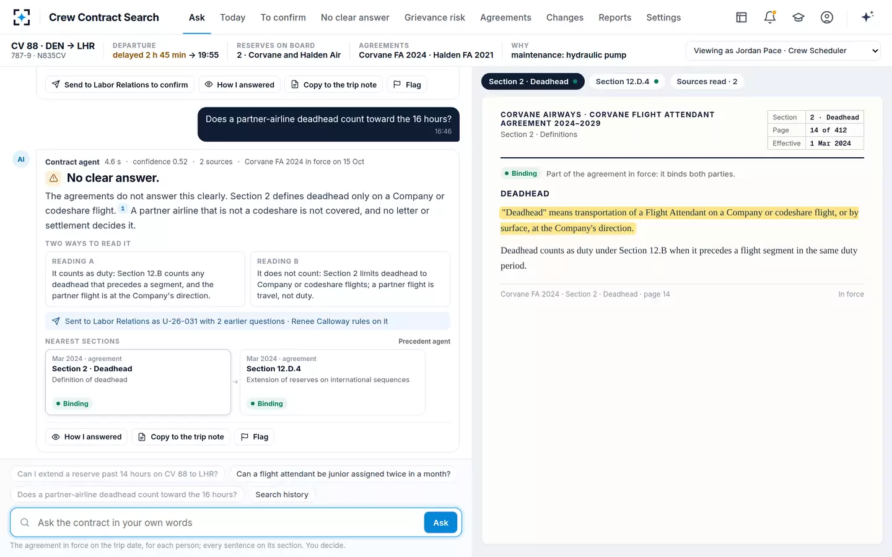Image resolution: width=892 pixels, height=557 pixels.
Task: Open the Settings tab
Action: point(663,17)
